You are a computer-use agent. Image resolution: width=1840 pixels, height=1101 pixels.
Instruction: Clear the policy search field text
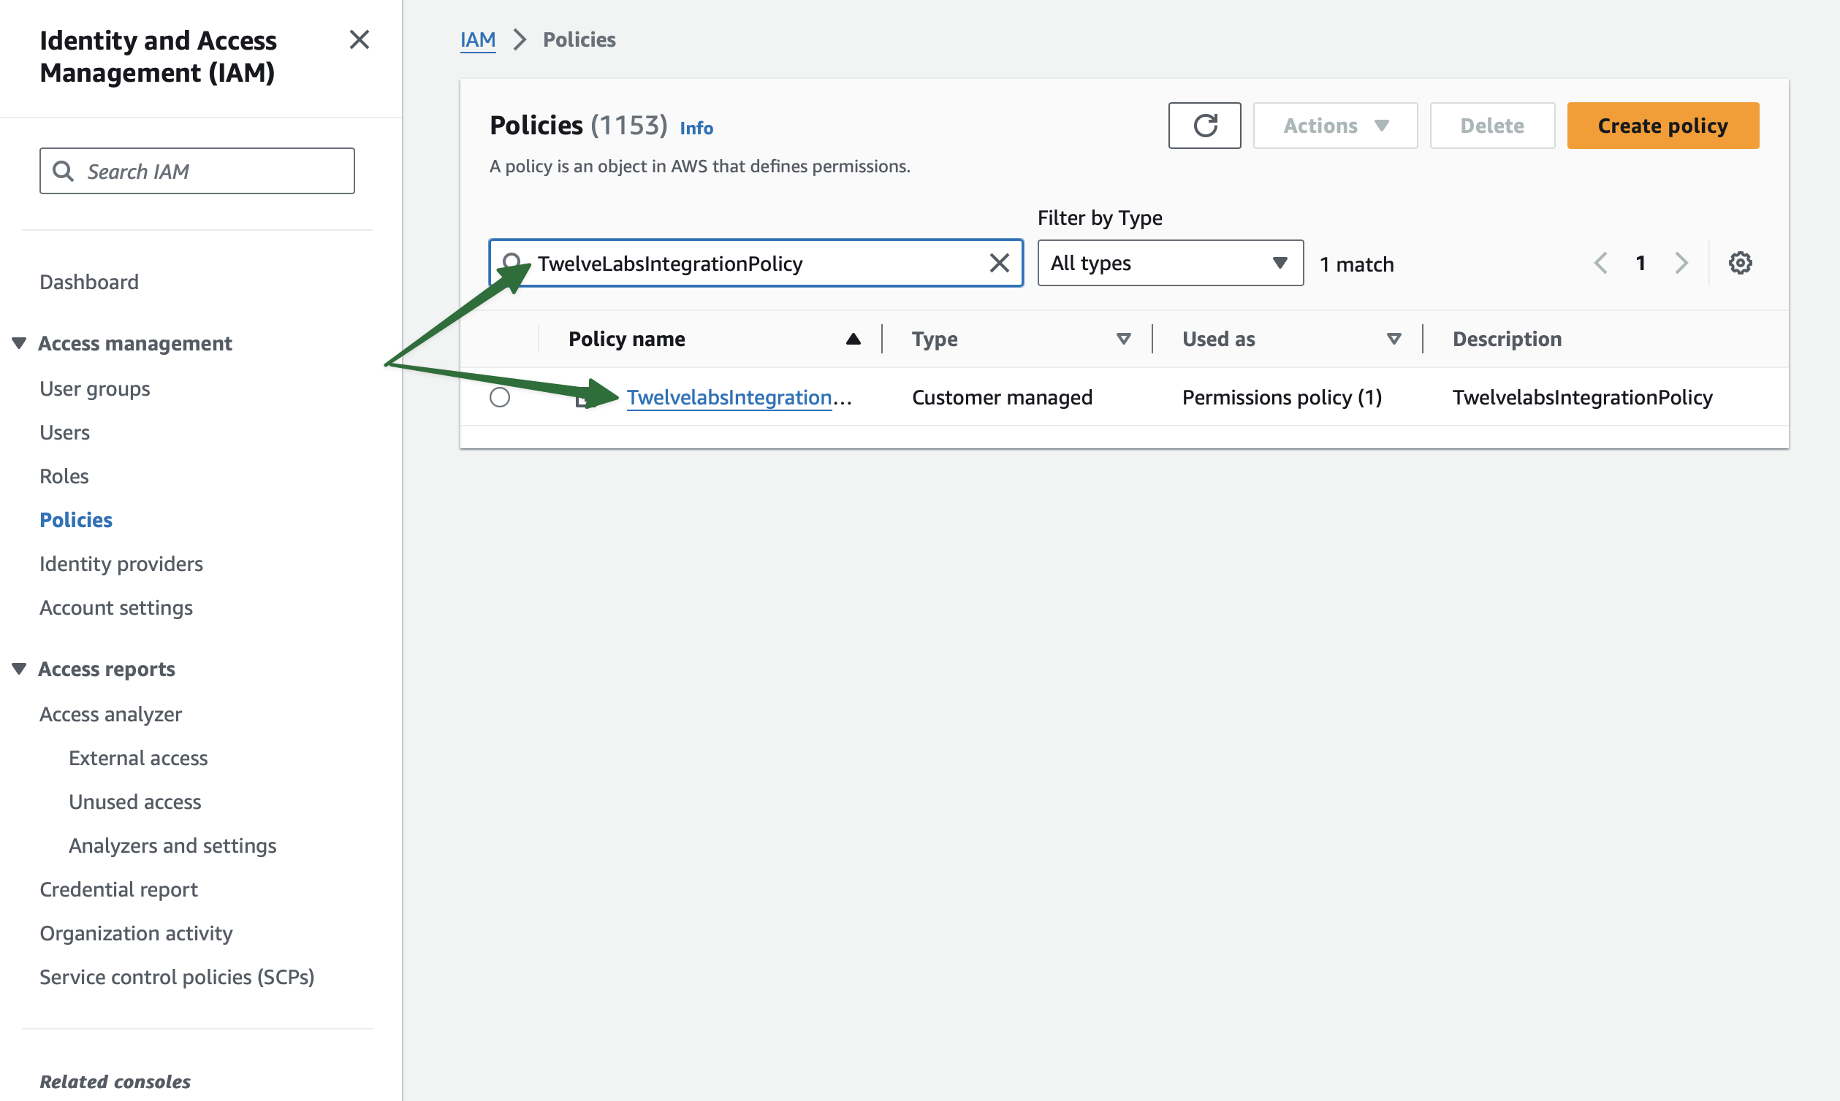(x=999, y=263)
